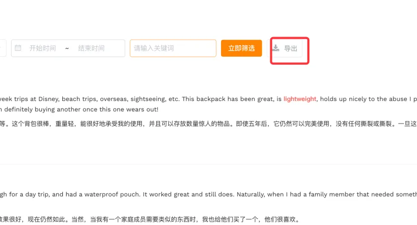Click the Chinese text 这个背包很棒
The width and height of the screenshot is (417, 225).
point(30,124)
